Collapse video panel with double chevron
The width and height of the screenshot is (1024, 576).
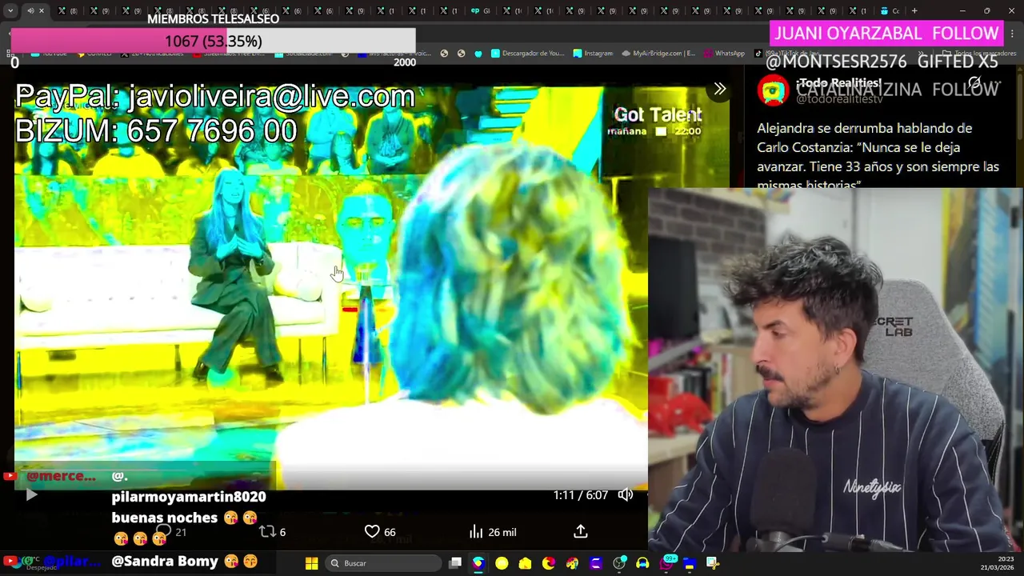tap(719, 90)
